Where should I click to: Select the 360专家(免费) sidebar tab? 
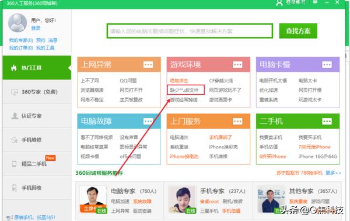pos(37,92)
